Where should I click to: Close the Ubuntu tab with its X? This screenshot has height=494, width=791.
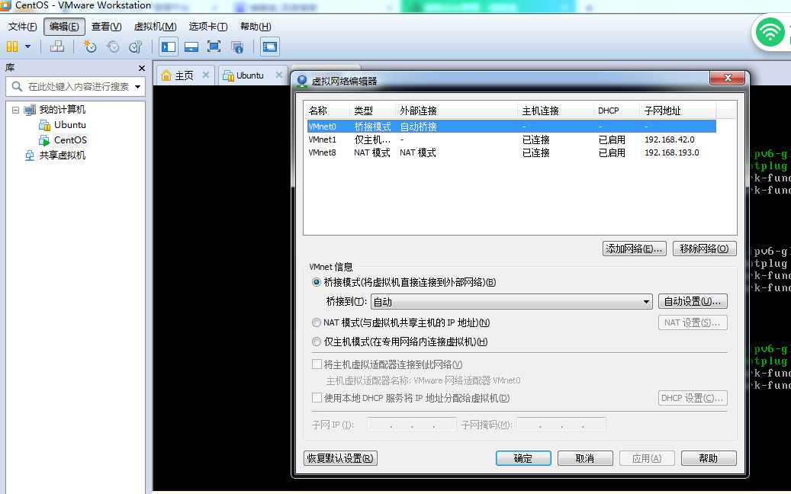coord(278,75)
